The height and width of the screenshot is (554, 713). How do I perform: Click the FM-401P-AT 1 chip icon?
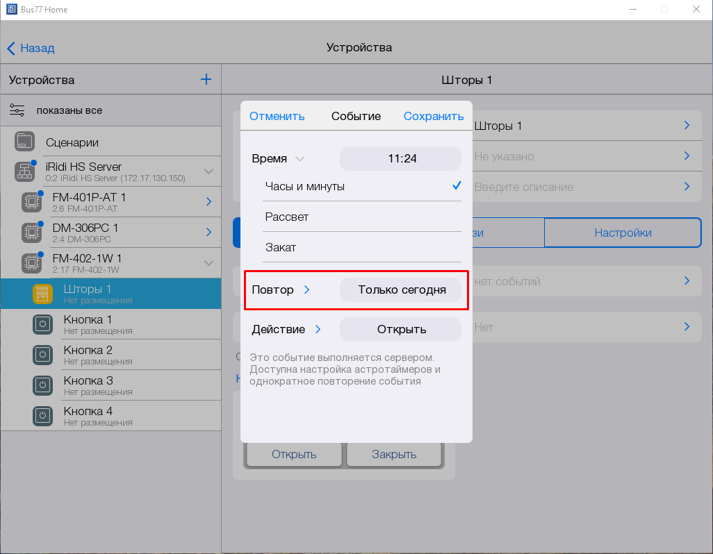tap(31, 202)
